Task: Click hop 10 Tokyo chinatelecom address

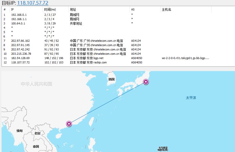Action: pyautogui.click(x=98, y=54)
